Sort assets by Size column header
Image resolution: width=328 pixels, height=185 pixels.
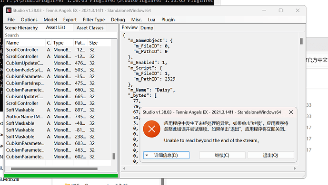(93, 43)
